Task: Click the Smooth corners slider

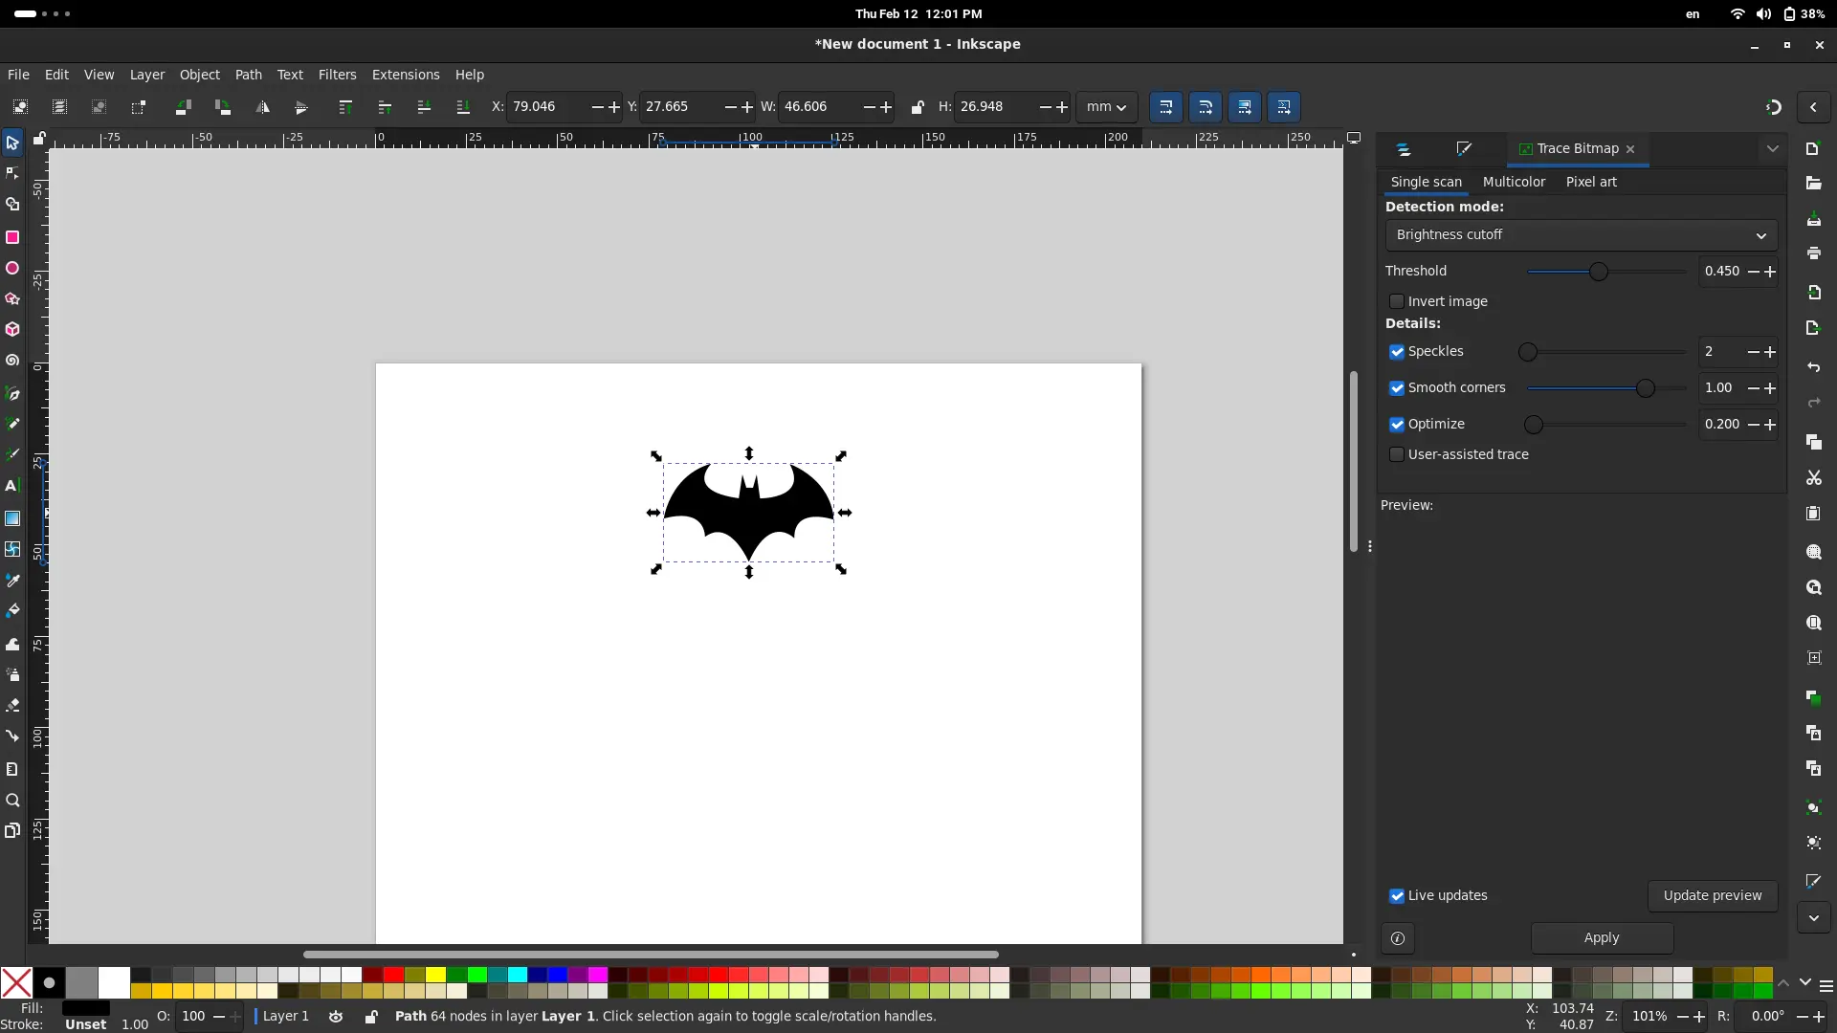Action: pyautogui.click(x=1607, y=388)
